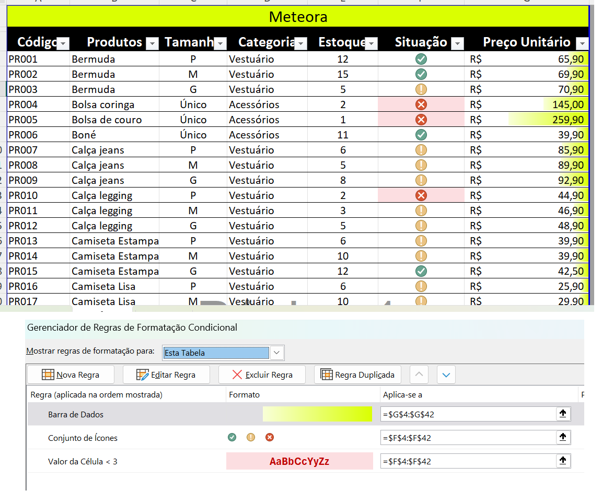Collapse range selector for Barra de Dados

click(x=563, y=414)
